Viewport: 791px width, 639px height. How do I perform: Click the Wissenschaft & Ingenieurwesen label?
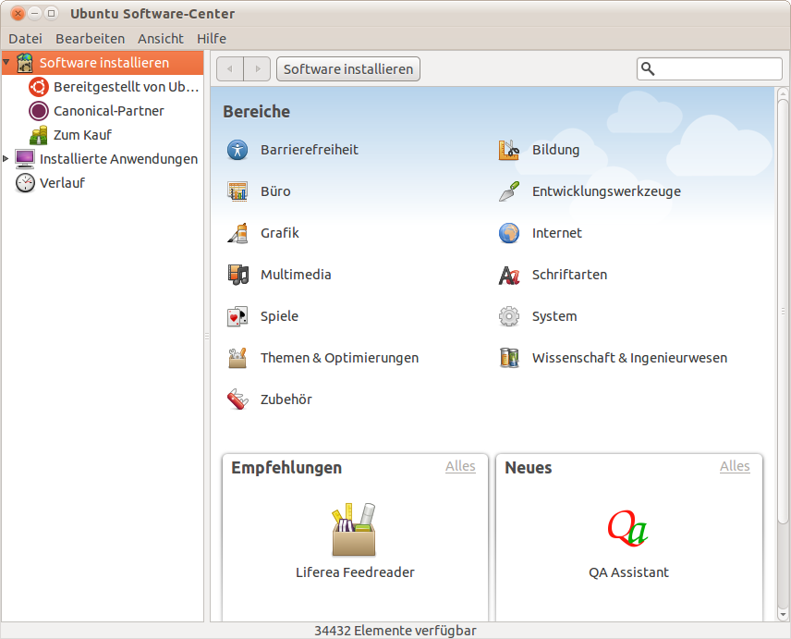coord(629,359)
